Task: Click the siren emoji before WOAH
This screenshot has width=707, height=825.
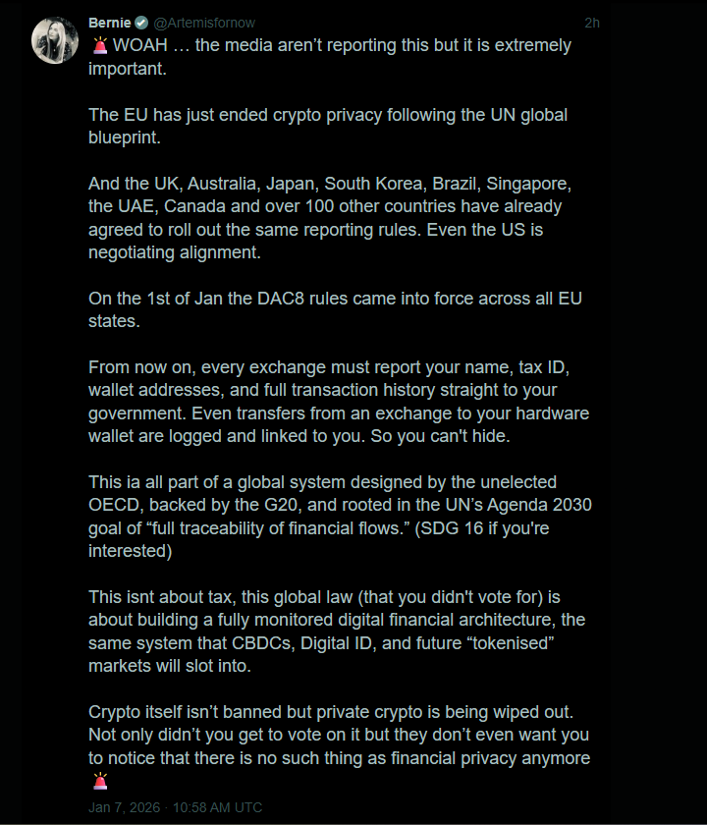Action: pos(99,45)
